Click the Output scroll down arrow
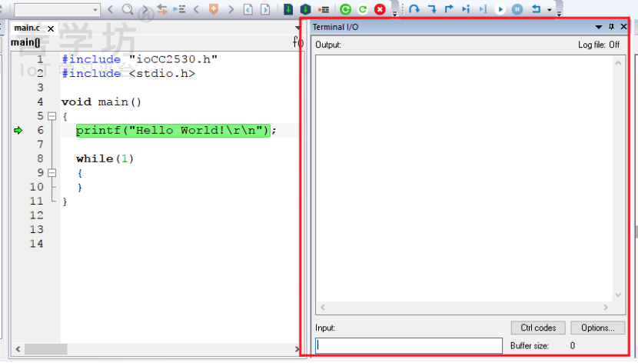This screenshot has width=638, height=363. [x=618, y=295]
